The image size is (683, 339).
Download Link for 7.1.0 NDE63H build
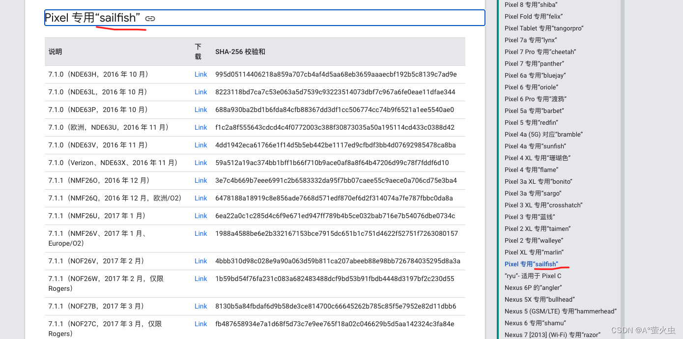pyautogui.click(x=201, y=74)
